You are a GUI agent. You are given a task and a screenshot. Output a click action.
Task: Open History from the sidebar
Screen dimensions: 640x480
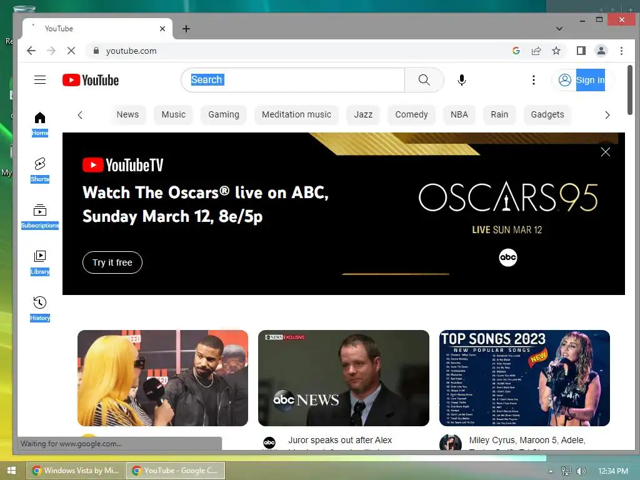pyautogui.click(x=40, y=309)
